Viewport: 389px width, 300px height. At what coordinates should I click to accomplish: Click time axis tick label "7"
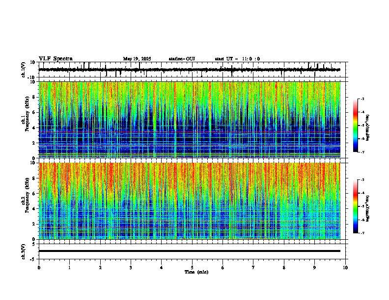pyautogui.click(x=253, y=268)
